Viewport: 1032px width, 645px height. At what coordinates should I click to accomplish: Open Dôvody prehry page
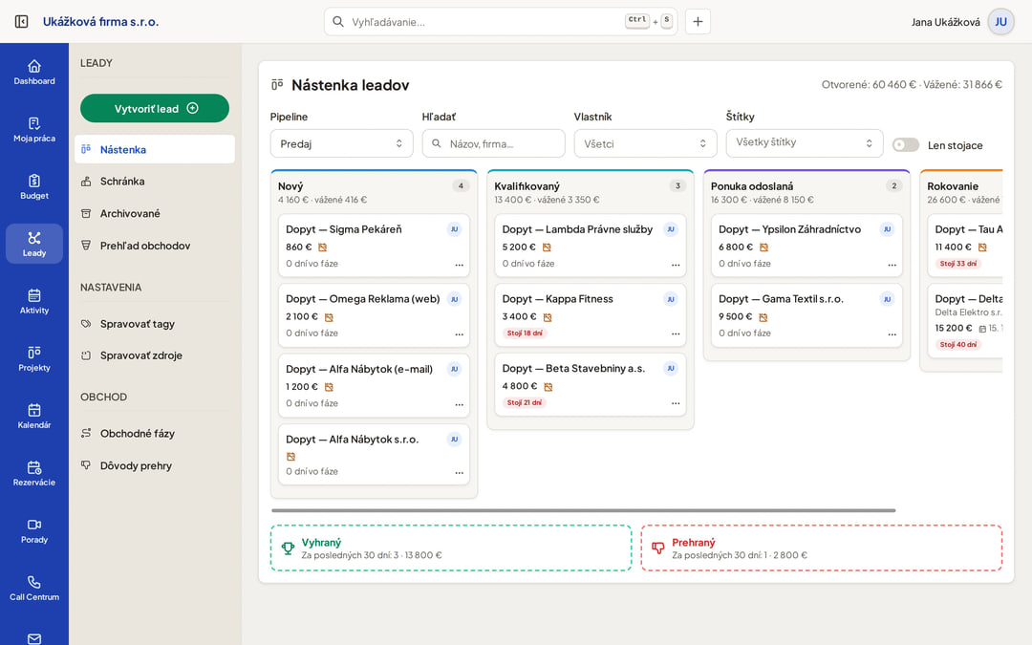(155, 465)
